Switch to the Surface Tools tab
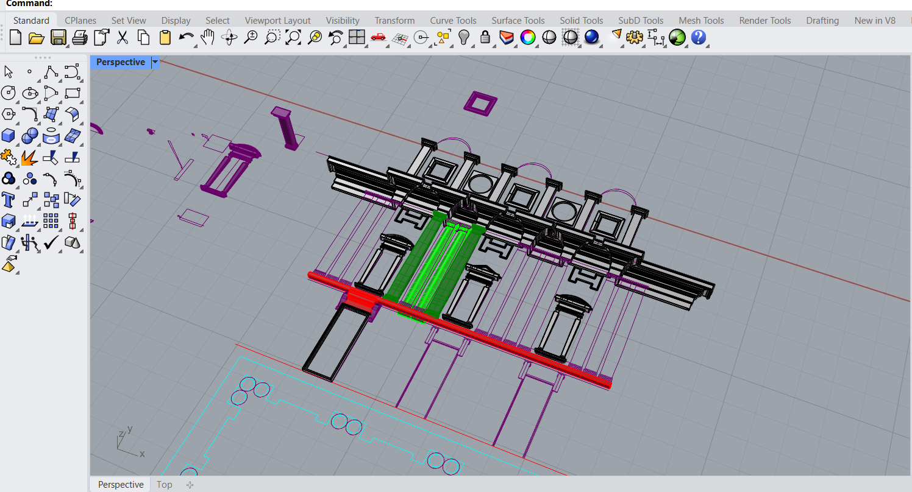 [518, 20]
